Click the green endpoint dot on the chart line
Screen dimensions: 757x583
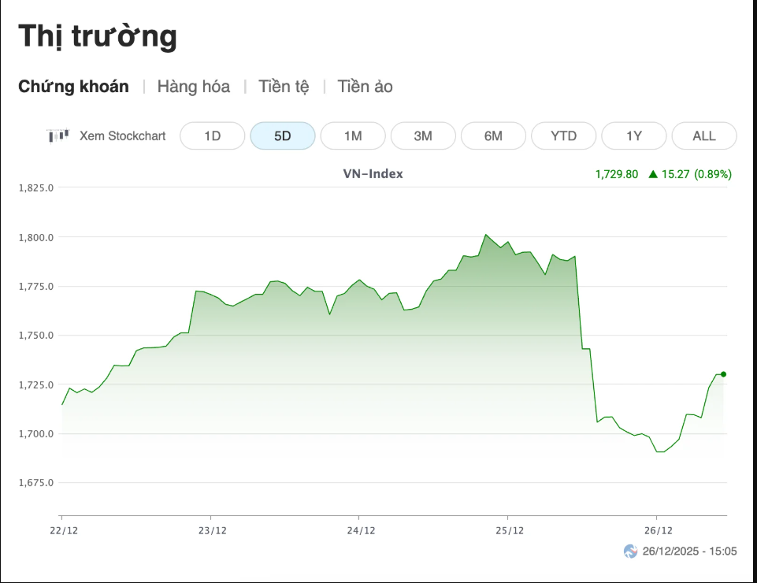point(724,374)
